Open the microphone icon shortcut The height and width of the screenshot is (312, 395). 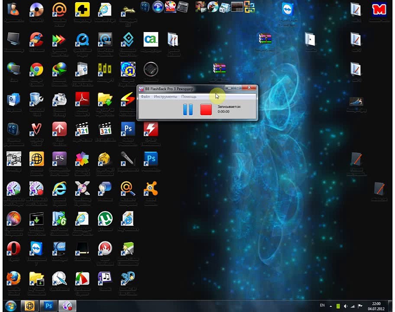pos(128,159)
